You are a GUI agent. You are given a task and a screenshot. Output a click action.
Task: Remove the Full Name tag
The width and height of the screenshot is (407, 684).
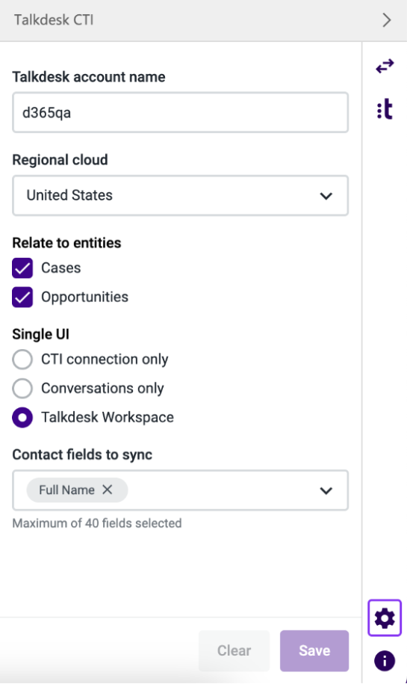[108, 490]
